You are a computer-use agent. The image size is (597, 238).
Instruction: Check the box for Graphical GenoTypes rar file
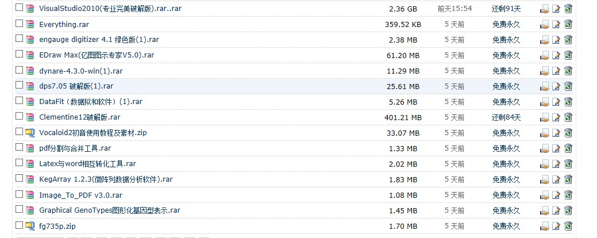coord(19,210)
